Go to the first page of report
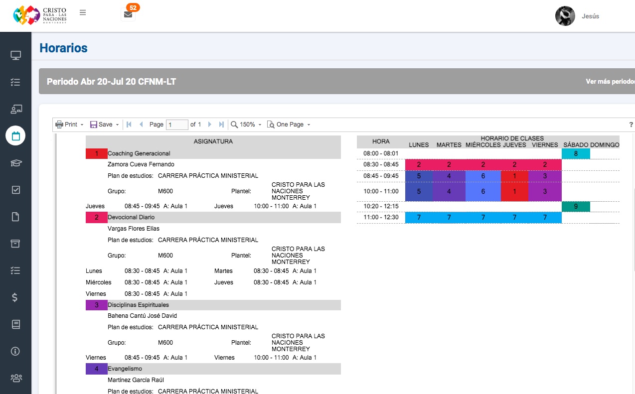635x394 pixels. (x=129, y=125)
